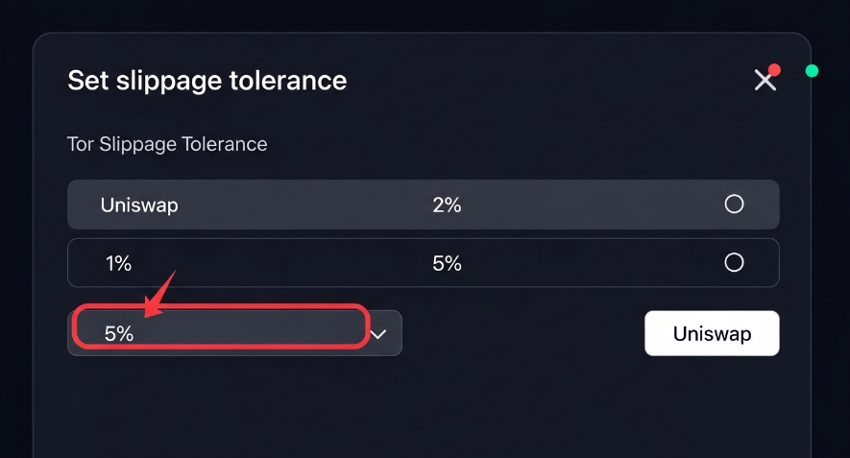Viewport: 850px width, 458px height.
Task: Click the "Tor Slippage Tolerance" label
Action: 167,144
